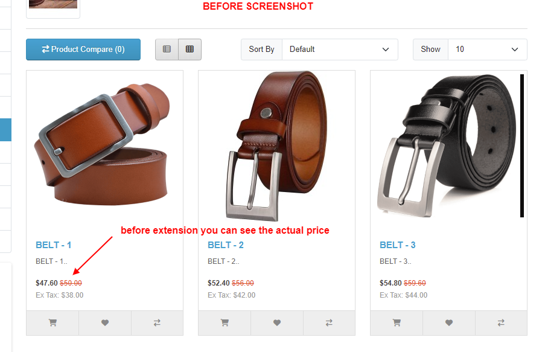Add BELT - 2 to wish list
The image size is (545, 352).
coord(277,323)
